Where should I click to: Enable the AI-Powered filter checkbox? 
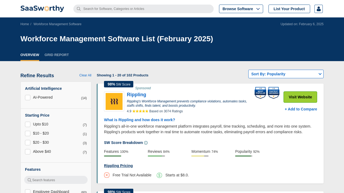pos(28,98)
